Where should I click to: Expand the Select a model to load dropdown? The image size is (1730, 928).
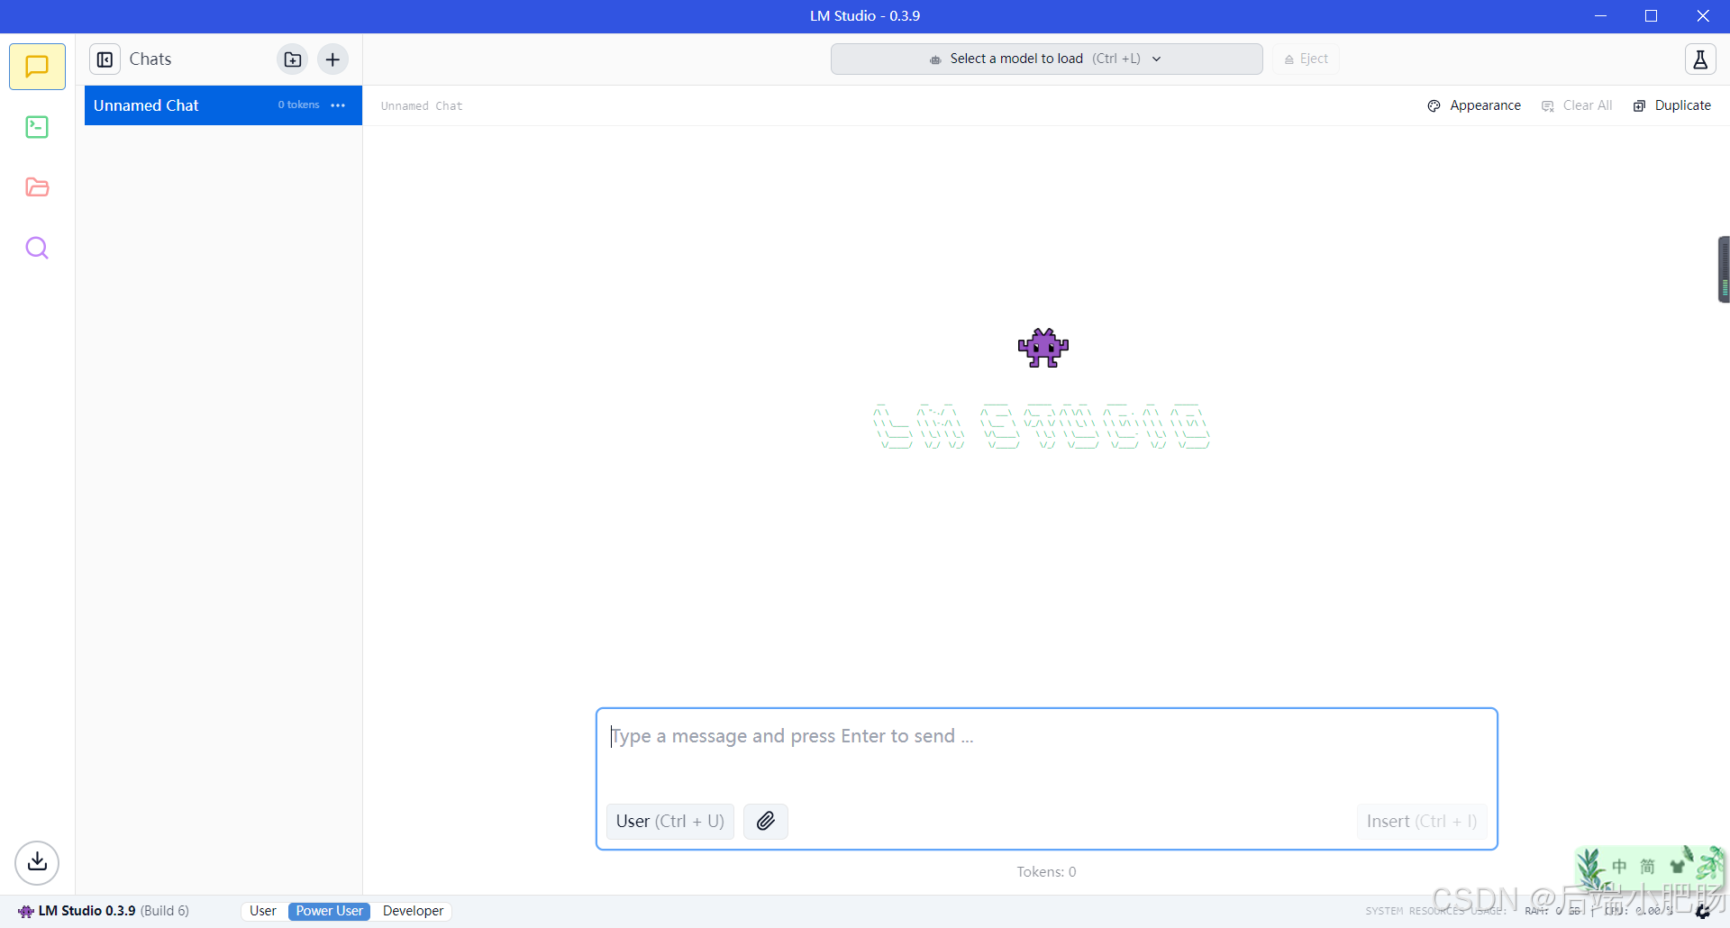1046,59
